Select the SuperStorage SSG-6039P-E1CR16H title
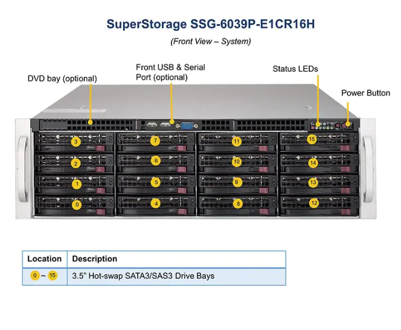 pos(211,24)
